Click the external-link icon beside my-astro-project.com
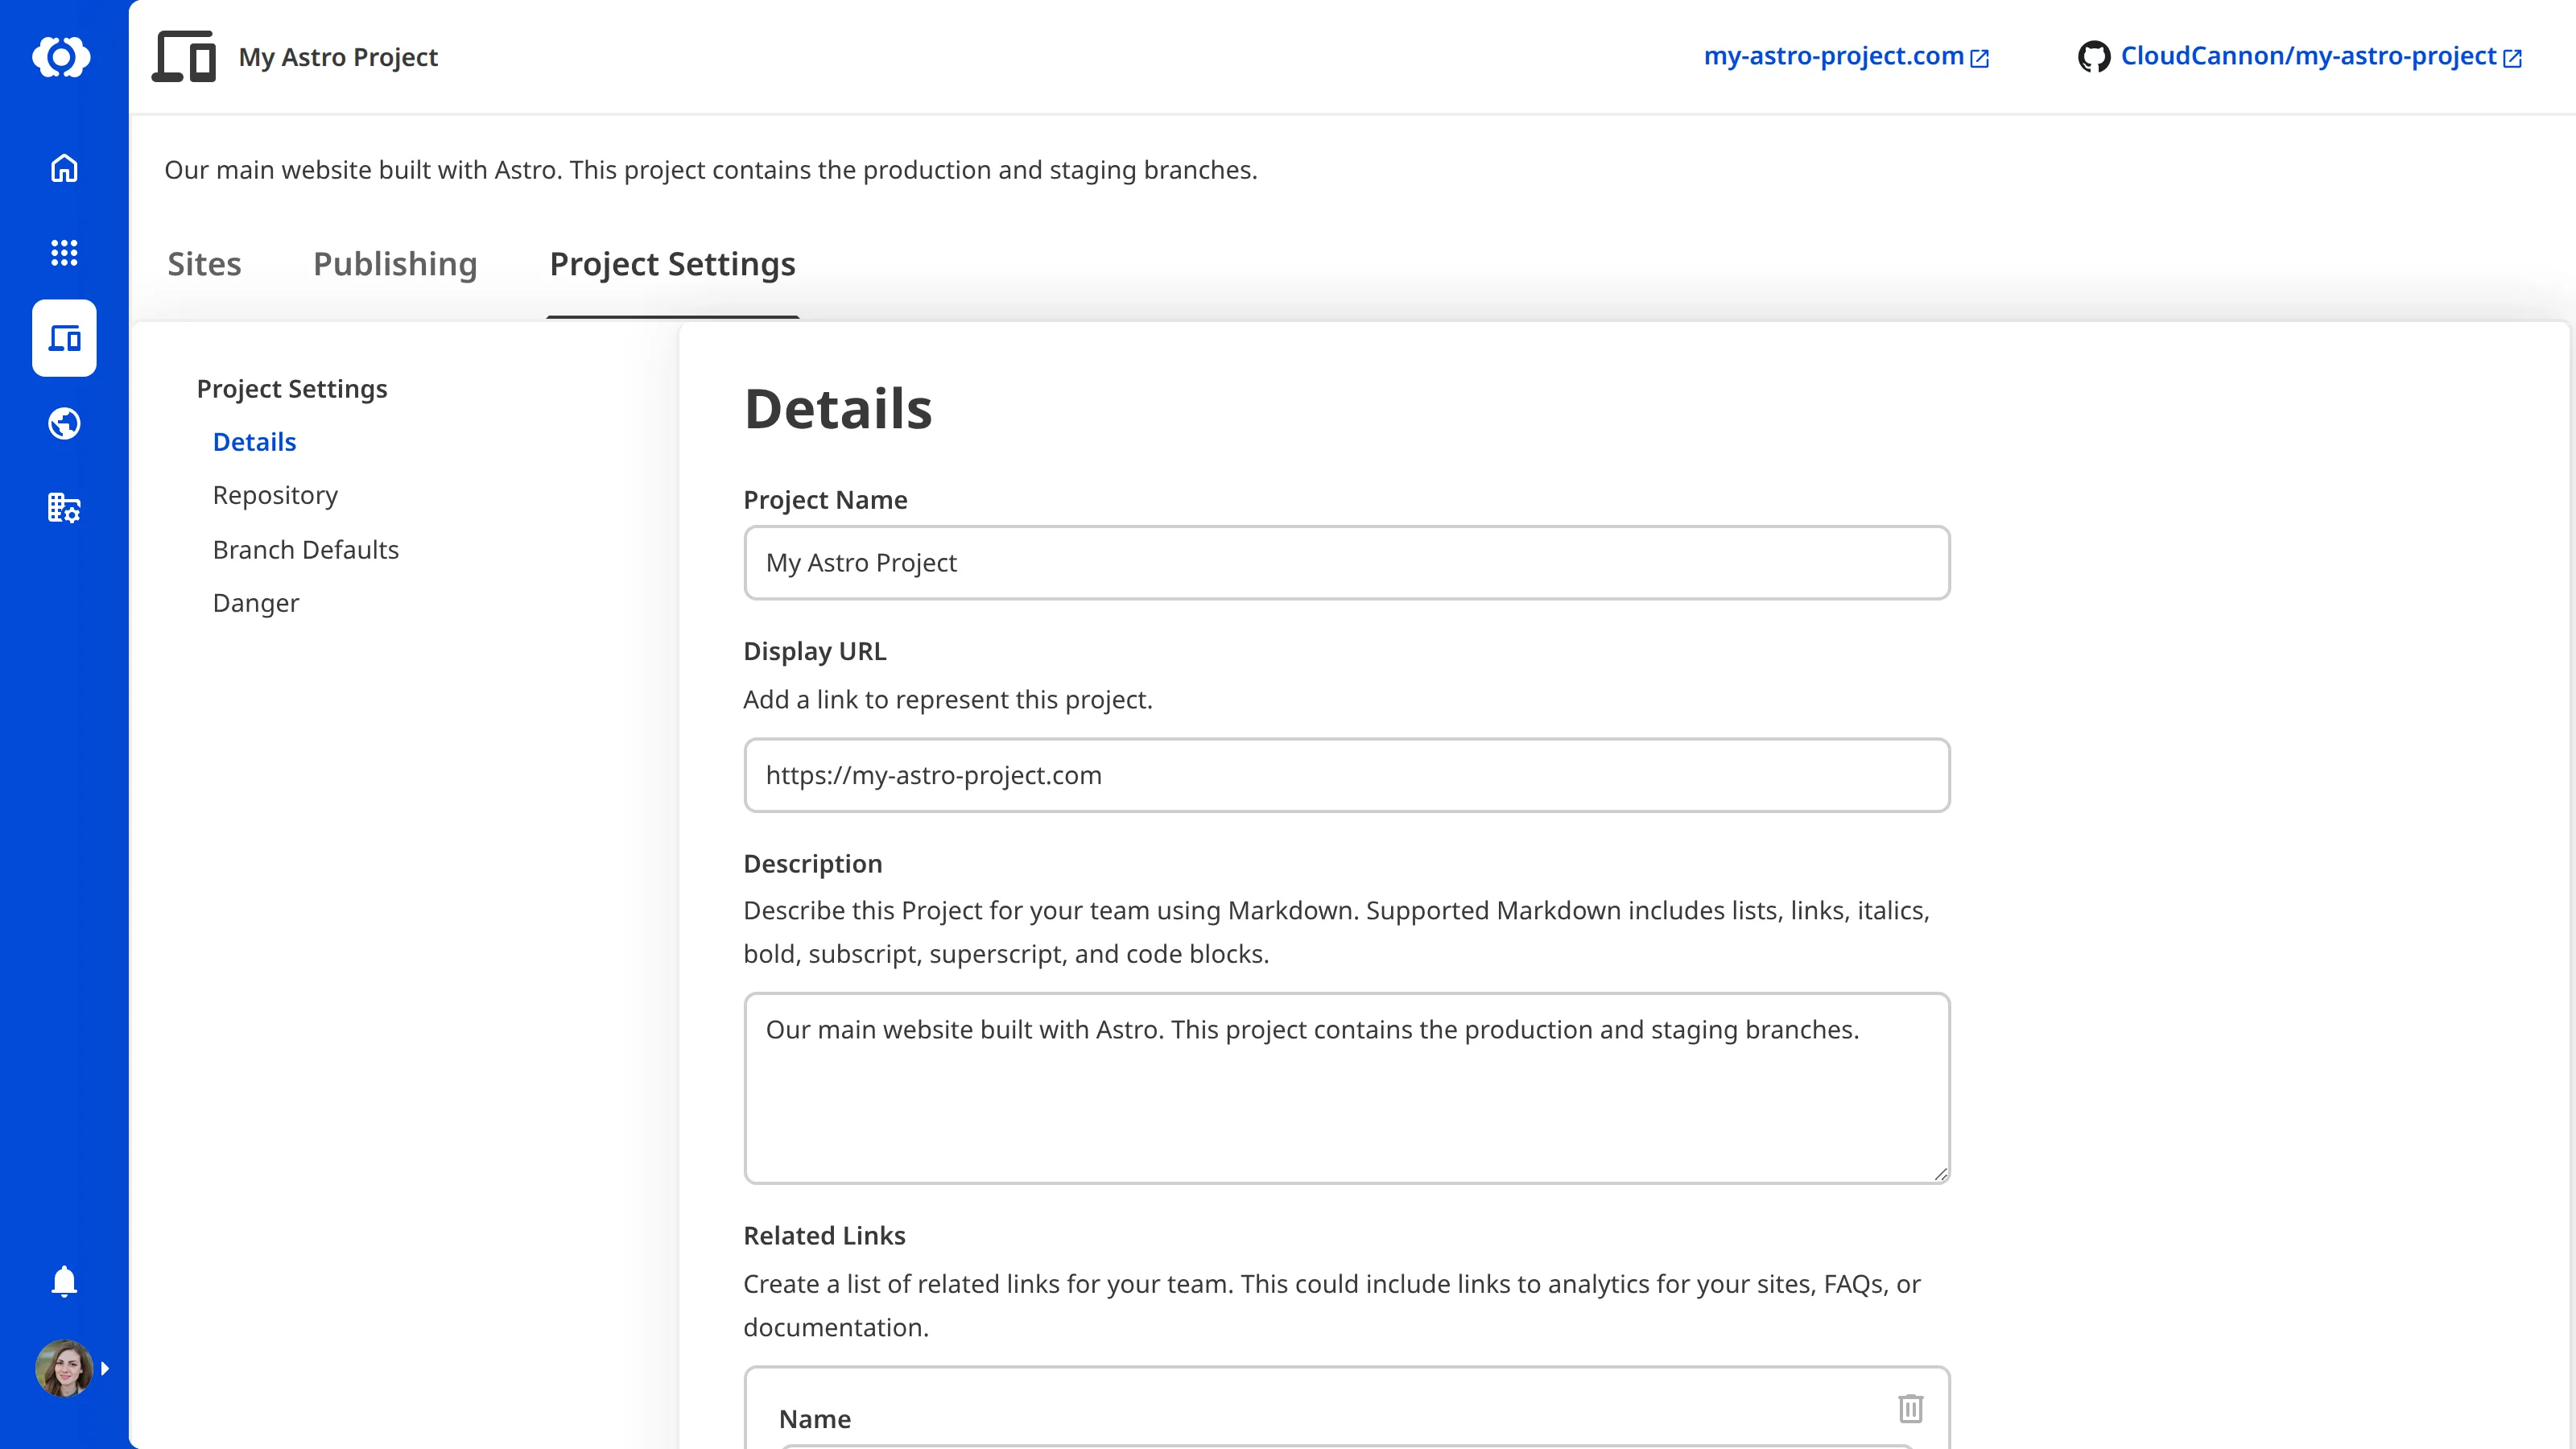The width and height of the screenshot is (2576, 1449). [x=1979, y=58]
